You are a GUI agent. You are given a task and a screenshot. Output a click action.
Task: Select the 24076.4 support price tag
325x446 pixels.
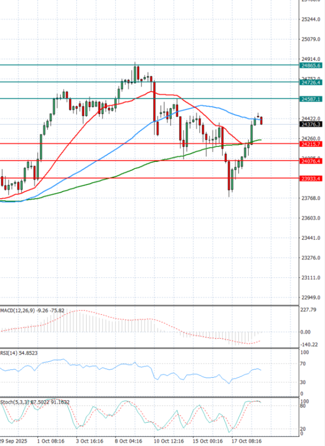[311, 161]
